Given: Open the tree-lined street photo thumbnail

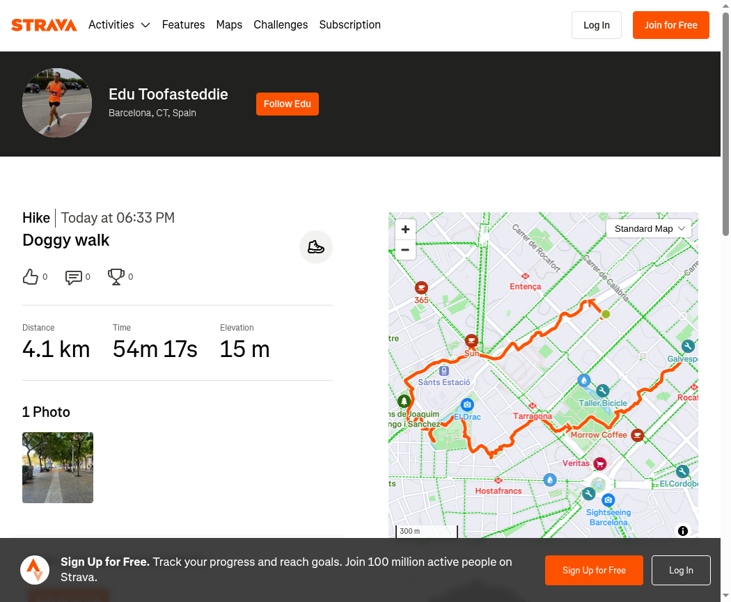Looking at the screenshot, I should point(58,468).
